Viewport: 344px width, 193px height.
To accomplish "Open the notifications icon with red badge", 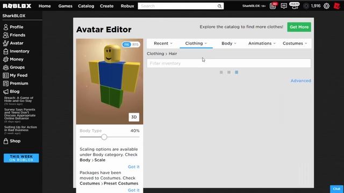I will [273, 6].
